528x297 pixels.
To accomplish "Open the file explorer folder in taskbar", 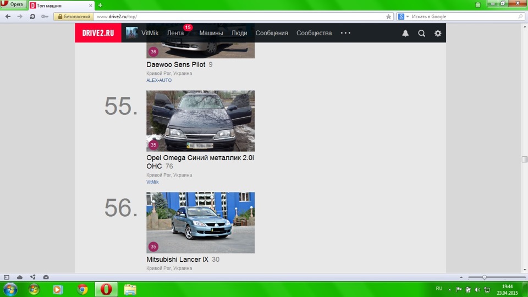I will click(x=130, y=289).
